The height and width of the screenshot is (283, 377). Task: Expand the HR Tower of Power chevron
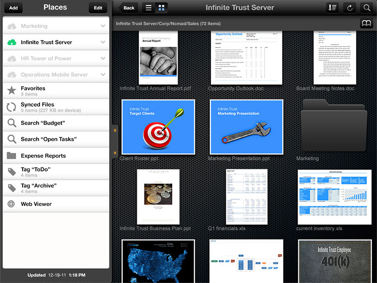pyautogui.click(x=103, y=58)
